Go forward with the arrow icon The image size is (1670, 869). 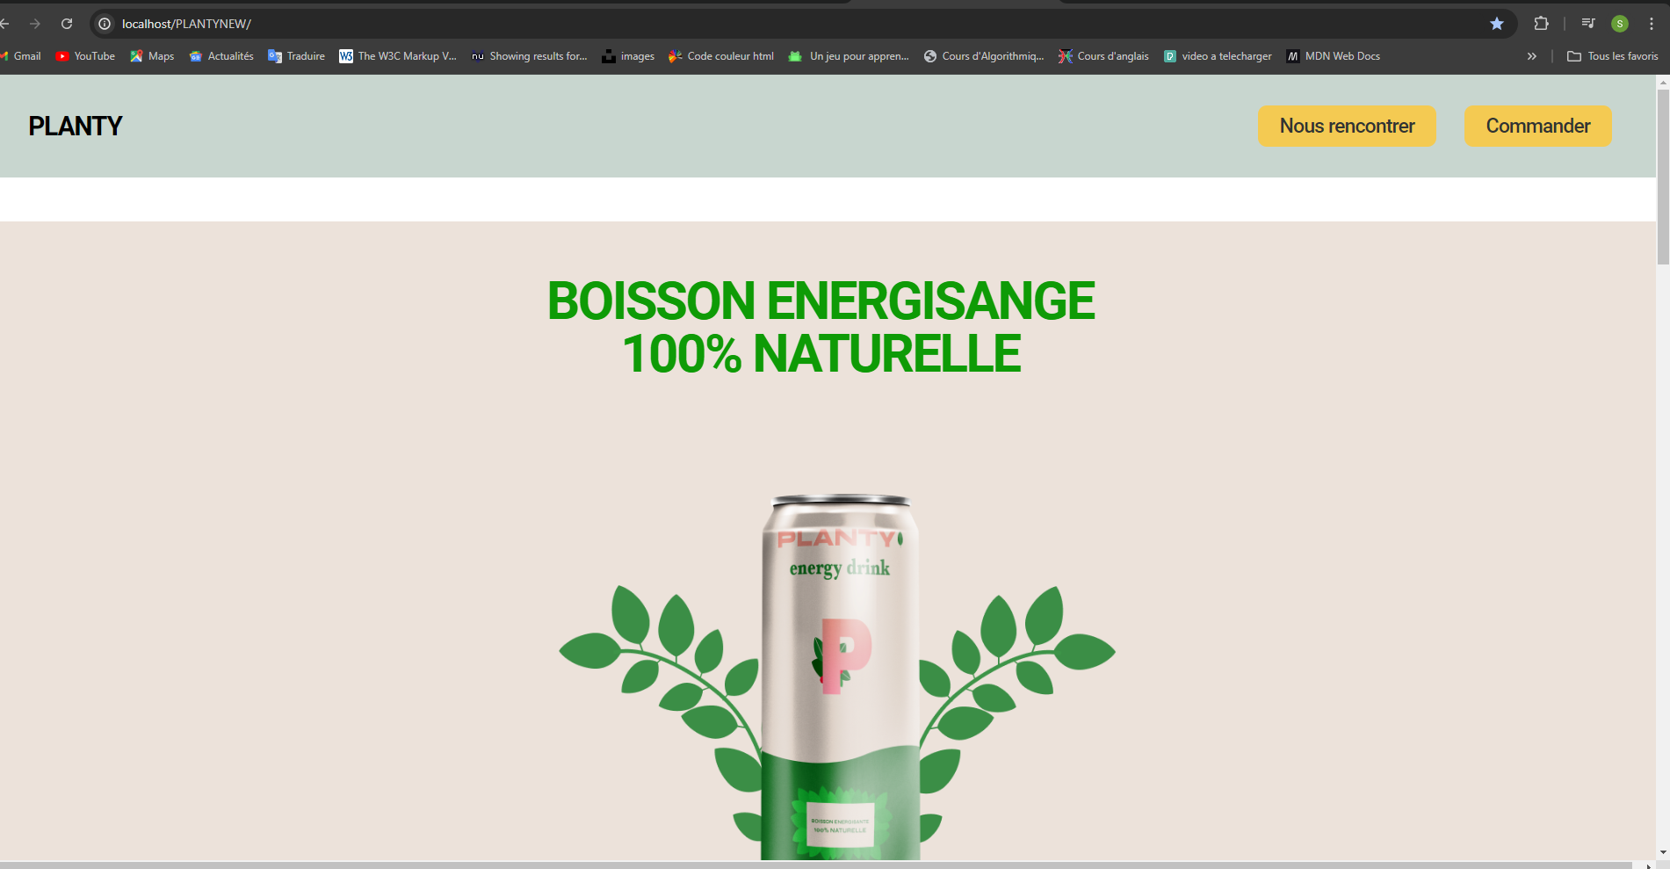point(35,24)
